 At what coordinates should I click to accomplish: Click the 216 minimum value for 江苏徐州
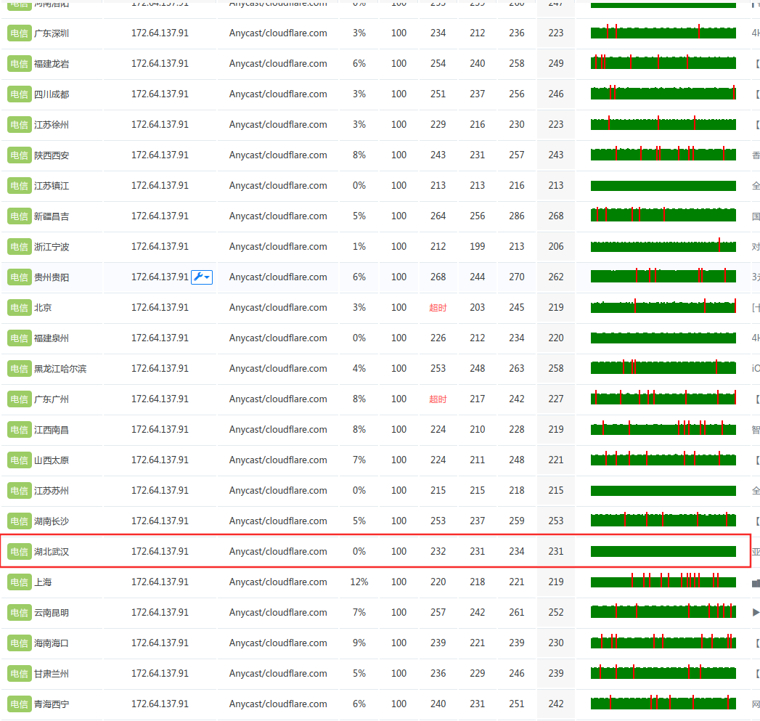pyautogui.click(x=478, y=125)
